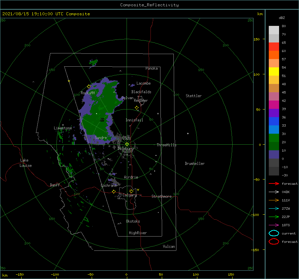This screenshot has width=299, height=279.
Task: Click the ThreeHills town label
Action: (166, 145)
